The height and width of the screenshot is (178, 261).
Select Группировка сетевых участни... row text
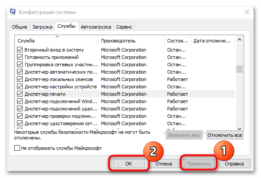pos(61,65)
